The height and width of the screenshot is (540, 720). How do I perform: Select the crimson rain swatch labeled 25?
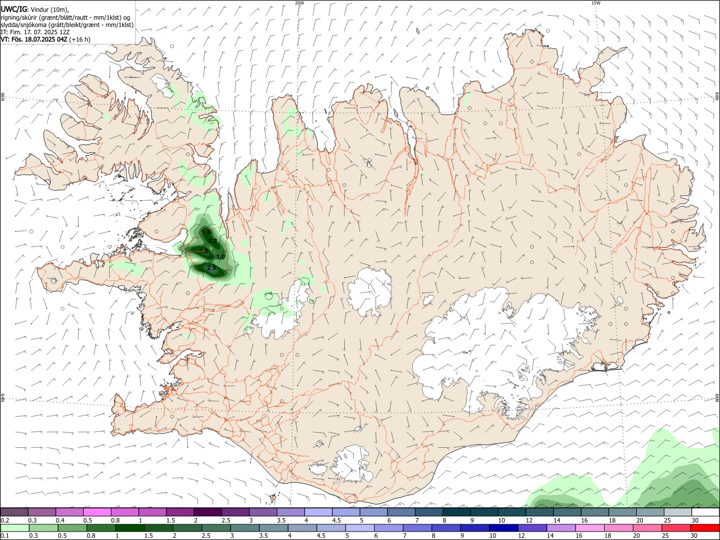(676, 528)
